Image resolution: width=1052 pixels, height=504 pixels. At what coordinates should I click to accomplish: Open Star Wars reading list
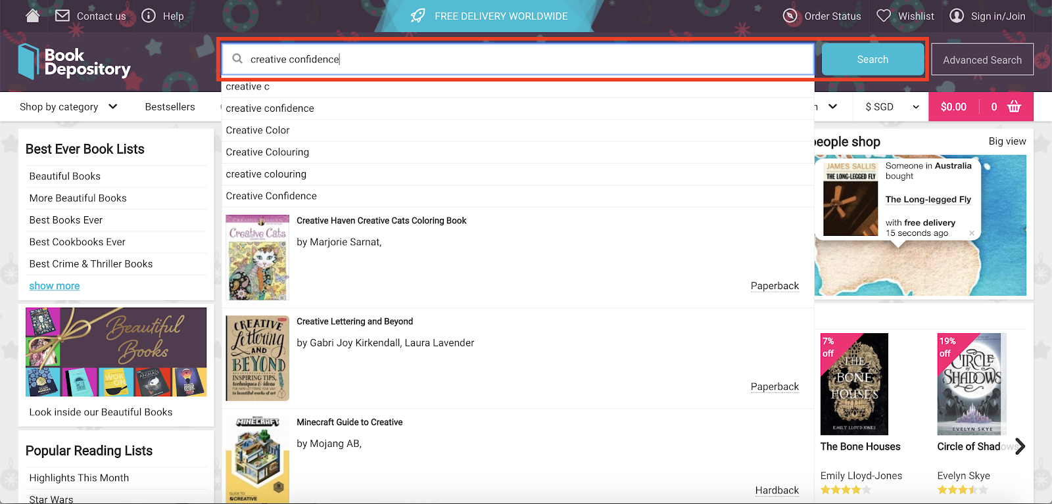click(x=51, y=499)
